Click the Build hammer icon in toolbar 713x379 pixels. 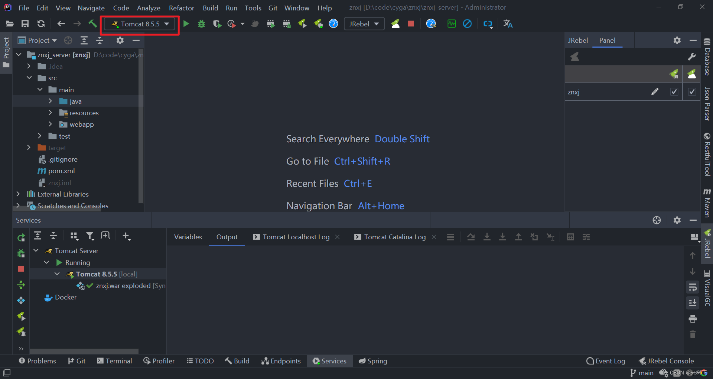92,24
